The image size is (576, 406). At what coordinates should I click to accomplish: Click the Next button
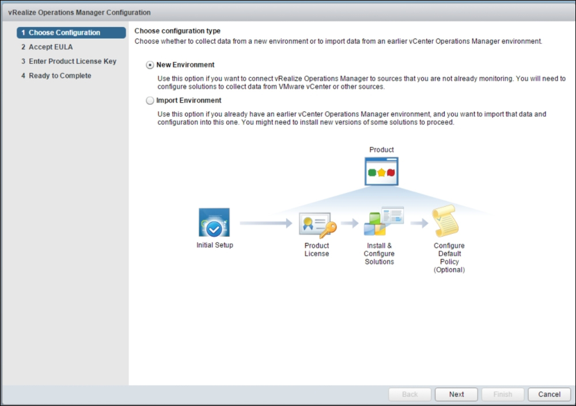[x=456, y=394]
